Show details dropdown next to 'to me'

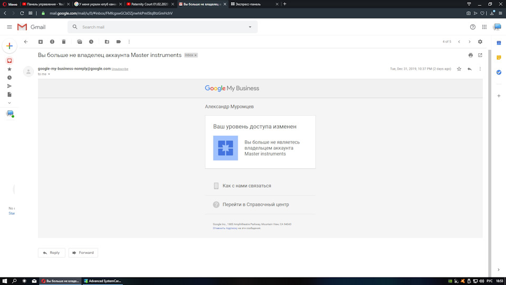click(x=49, y=74)
